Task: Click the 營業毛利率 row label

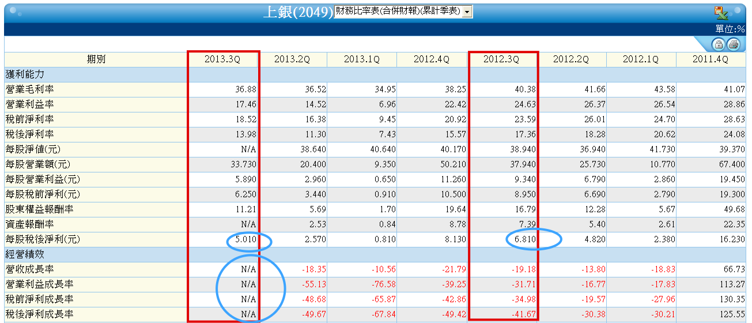Action: 29,89
